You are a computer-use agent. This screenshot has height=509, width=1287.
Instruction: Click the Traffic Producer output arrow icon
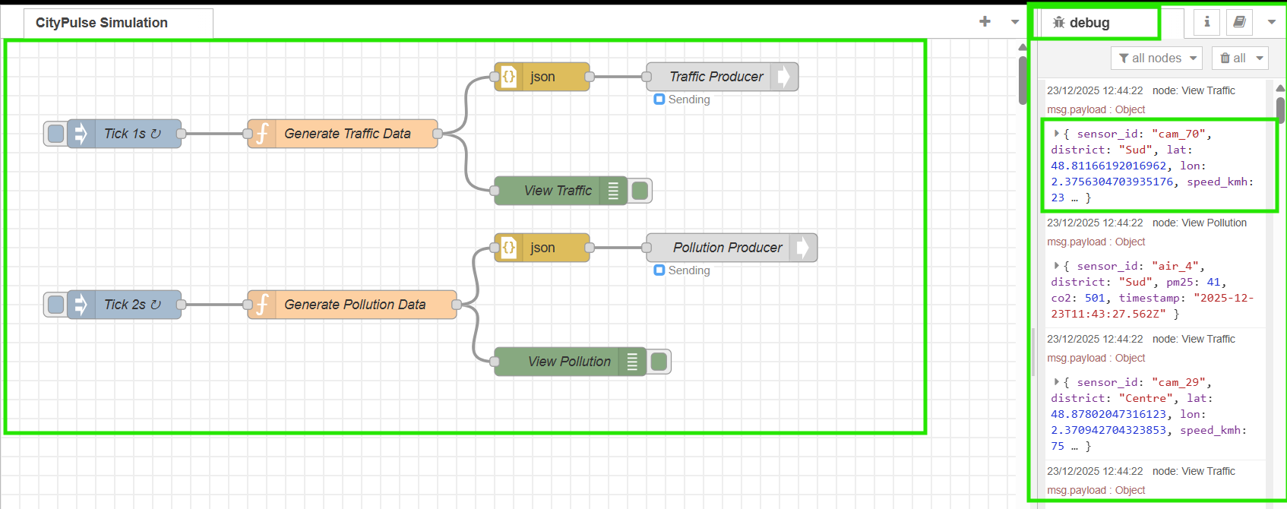click(784, 77)
